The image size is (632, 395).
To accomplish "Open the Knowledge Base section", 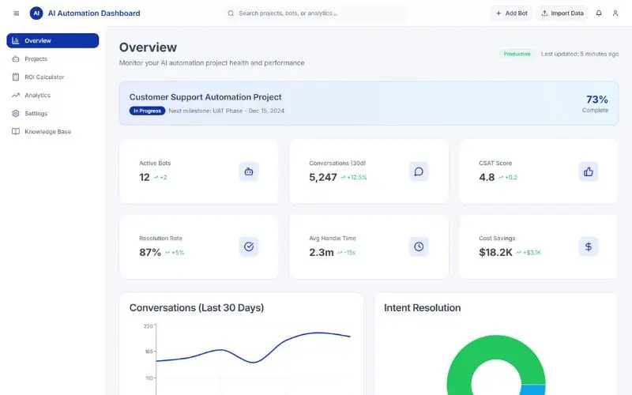I will pos(52,131).
